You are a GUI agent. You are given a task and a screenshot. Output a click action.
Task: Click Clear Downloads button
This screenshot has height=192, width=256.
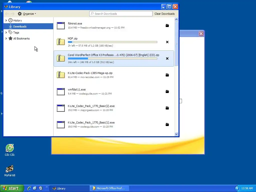(x=164, y=14)
